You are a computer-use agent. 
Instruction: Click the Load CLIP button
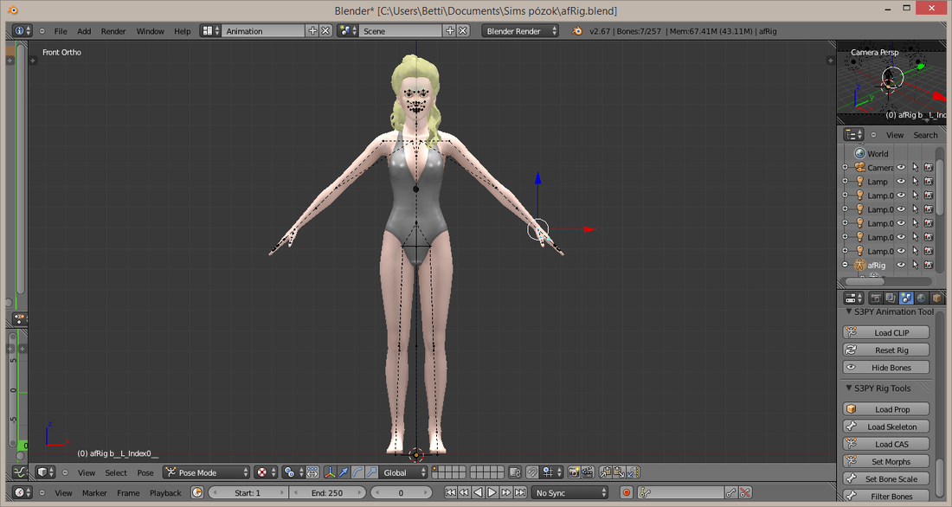[x=886, y=332]
